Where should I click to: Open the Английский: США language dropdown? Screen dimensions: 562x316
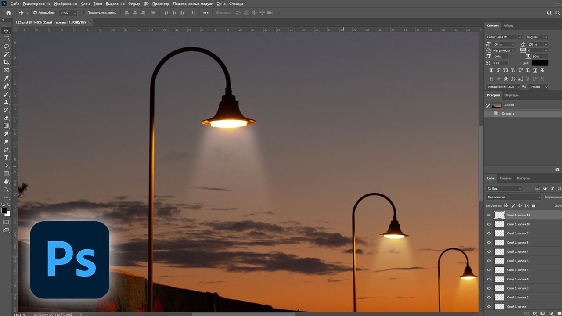point(503,87)
